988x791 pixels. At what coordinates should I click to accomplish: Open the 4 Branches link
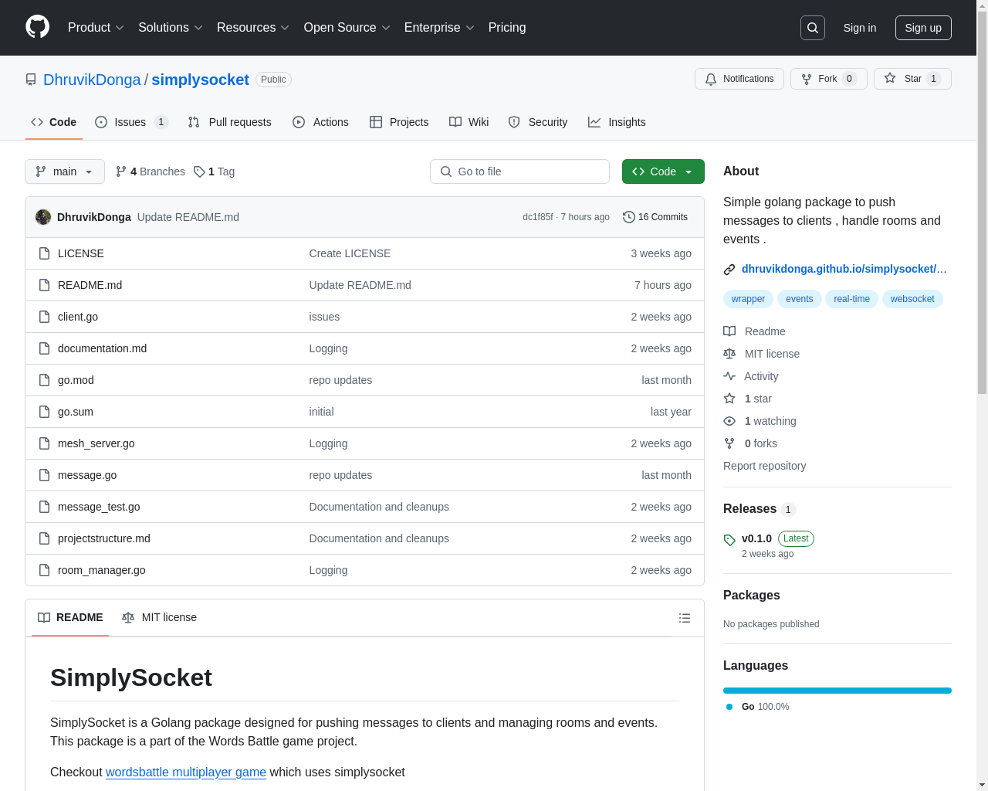pyautogui.click(x=151, y=171)
